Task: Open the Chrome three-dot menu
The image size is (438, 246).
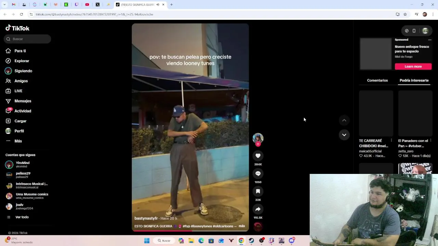Action: pos(433,14)
